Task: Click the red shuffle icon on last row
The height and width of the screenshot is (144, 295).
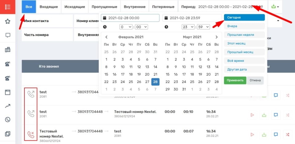Action: coord(288,135)
